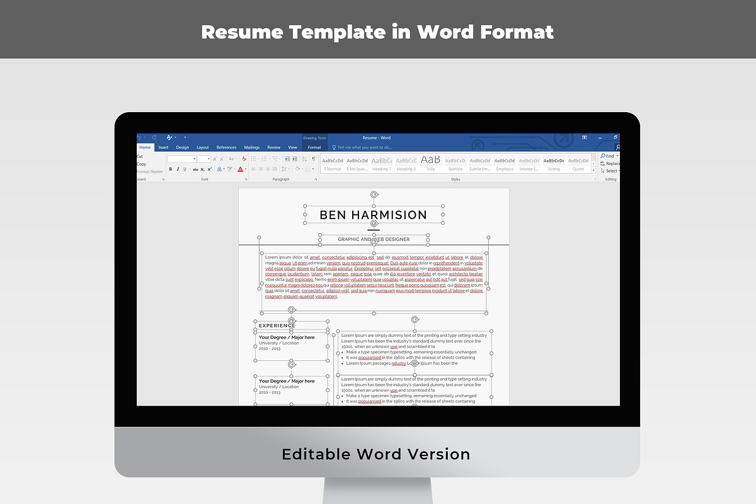Apply the Heading 2 style
This screenshot has height=504, width=756.
coord(406,164)
